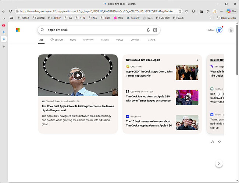Open the music settings toolbar icon

coord(201,11)
